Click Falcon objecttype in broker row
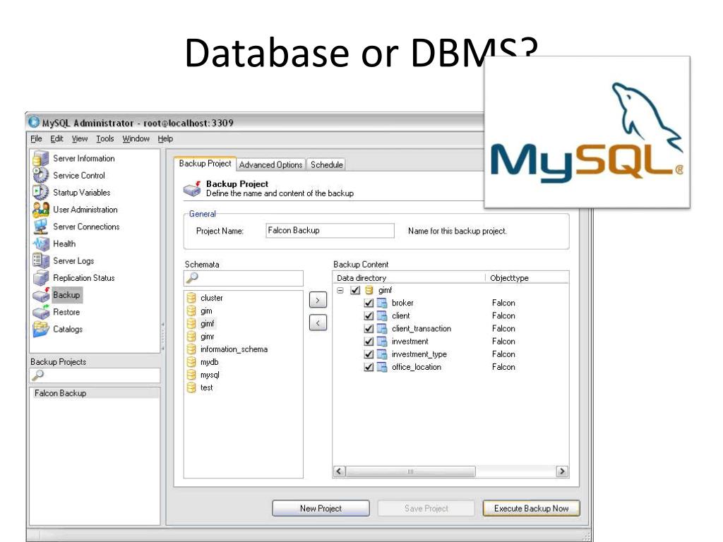 [503, 303]
